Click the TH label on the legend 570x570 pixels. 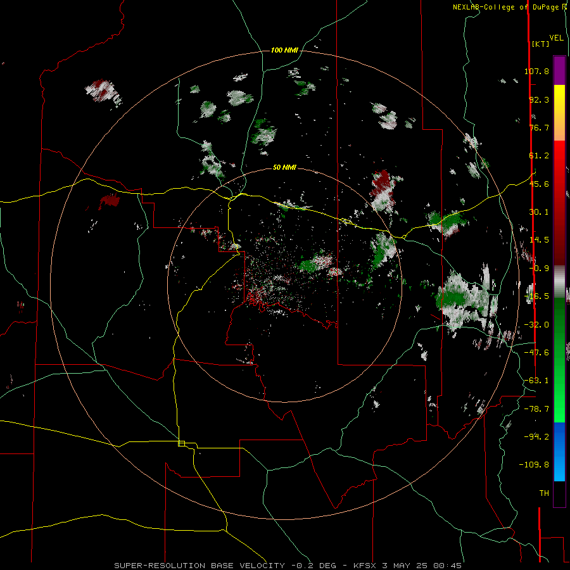(x=544, y=493)
